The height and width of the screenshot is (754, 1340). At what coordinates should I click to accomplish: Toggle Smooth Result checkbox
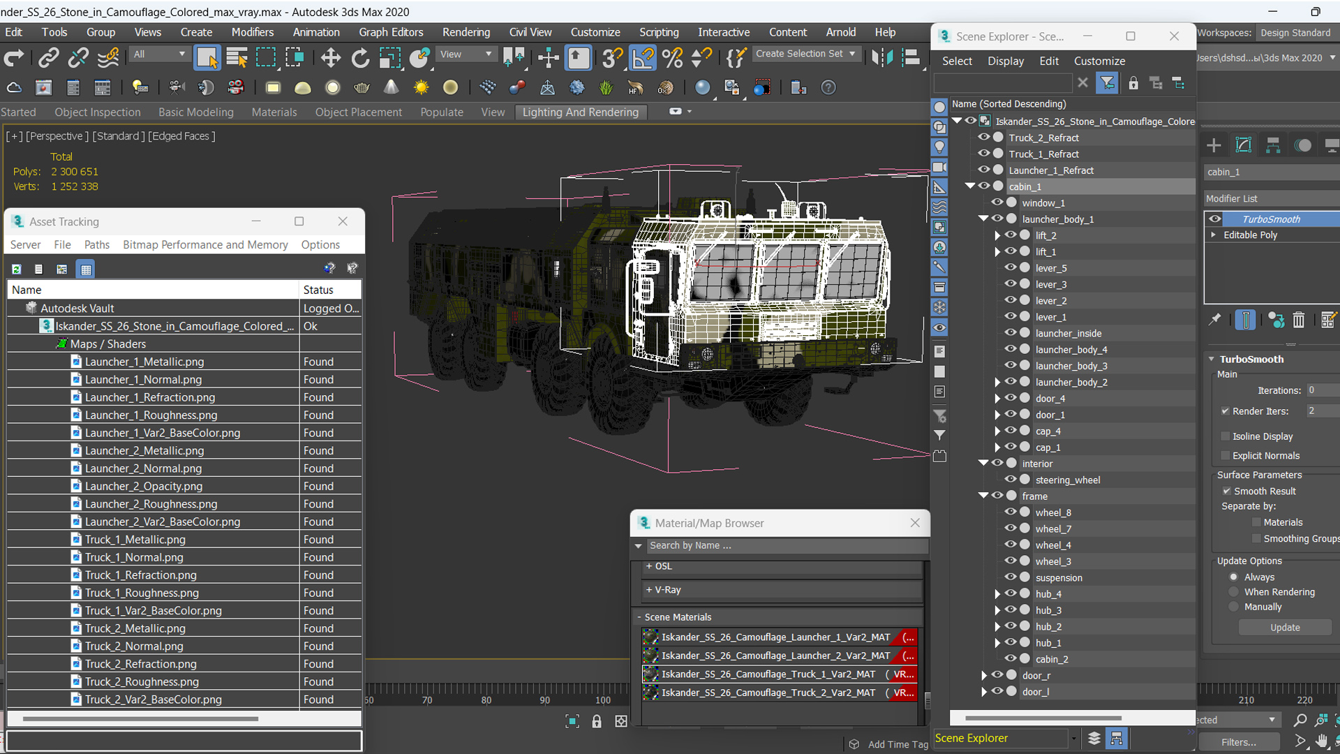point(1226,491)
